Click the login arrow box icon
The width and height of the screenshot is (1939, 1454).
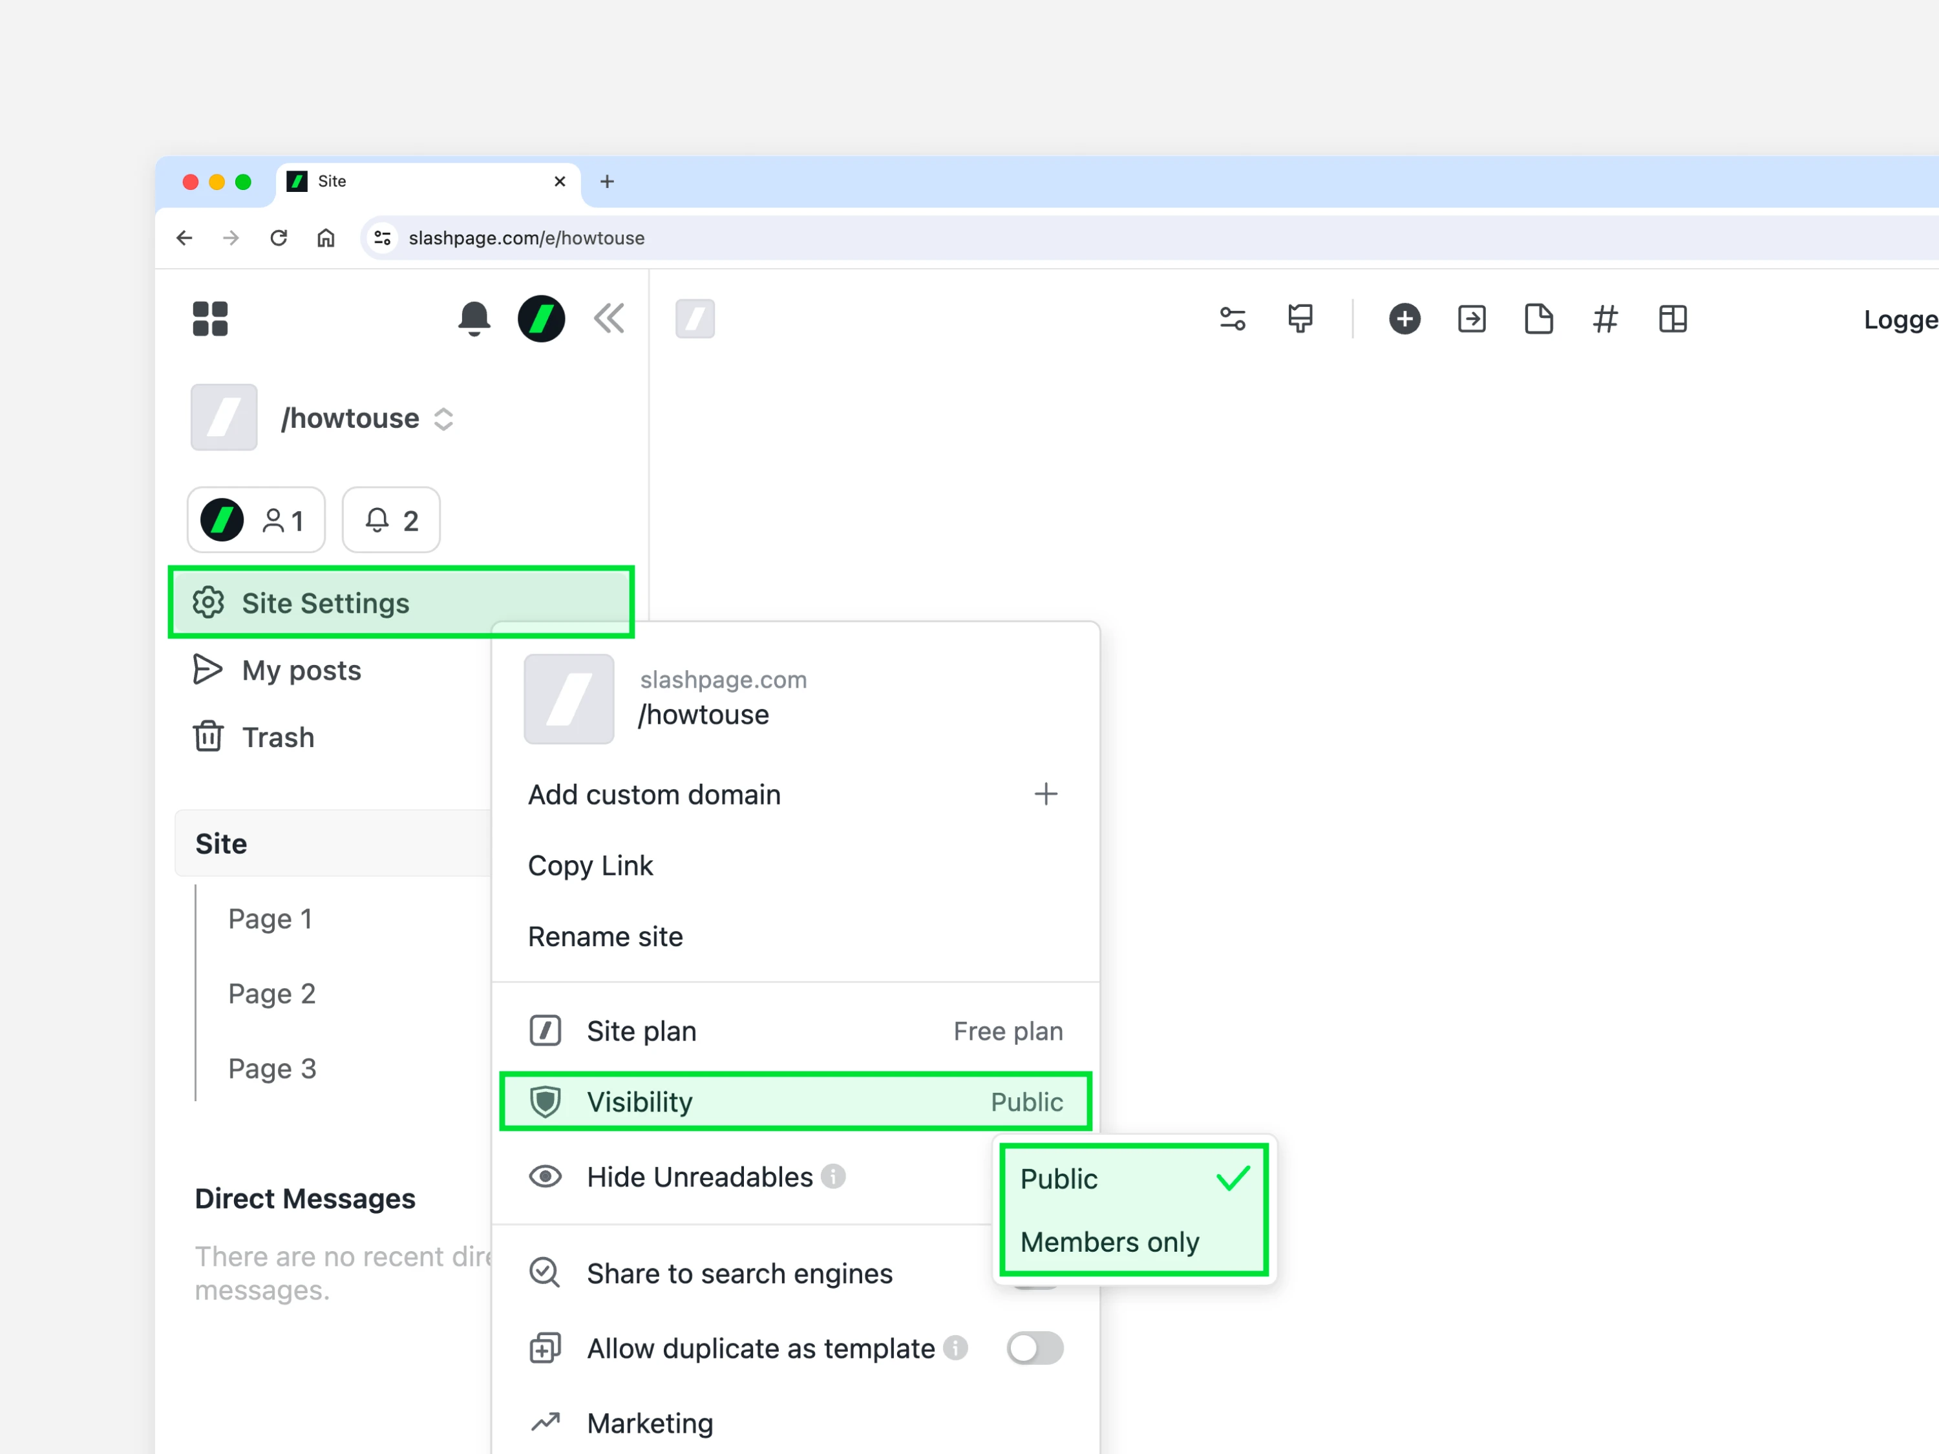(x=1472, y=319)
